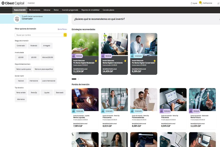This screenshot has width=220, height=147.
Task: Toggle the Arriesgado risk filter
Action: coord(46,46)
